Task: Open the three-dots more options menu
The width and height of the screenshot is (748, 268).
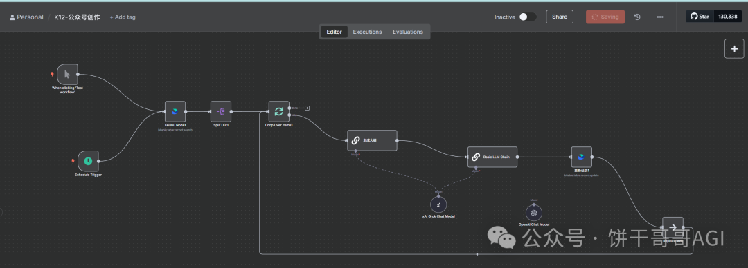Action: click(660, 17)
